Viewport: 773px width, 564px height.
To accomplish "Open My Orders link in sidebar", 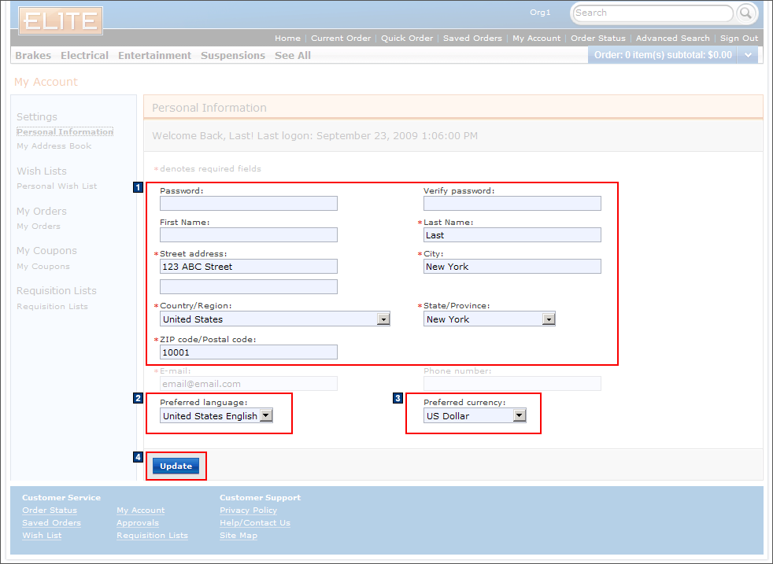I will coord(39,226).
